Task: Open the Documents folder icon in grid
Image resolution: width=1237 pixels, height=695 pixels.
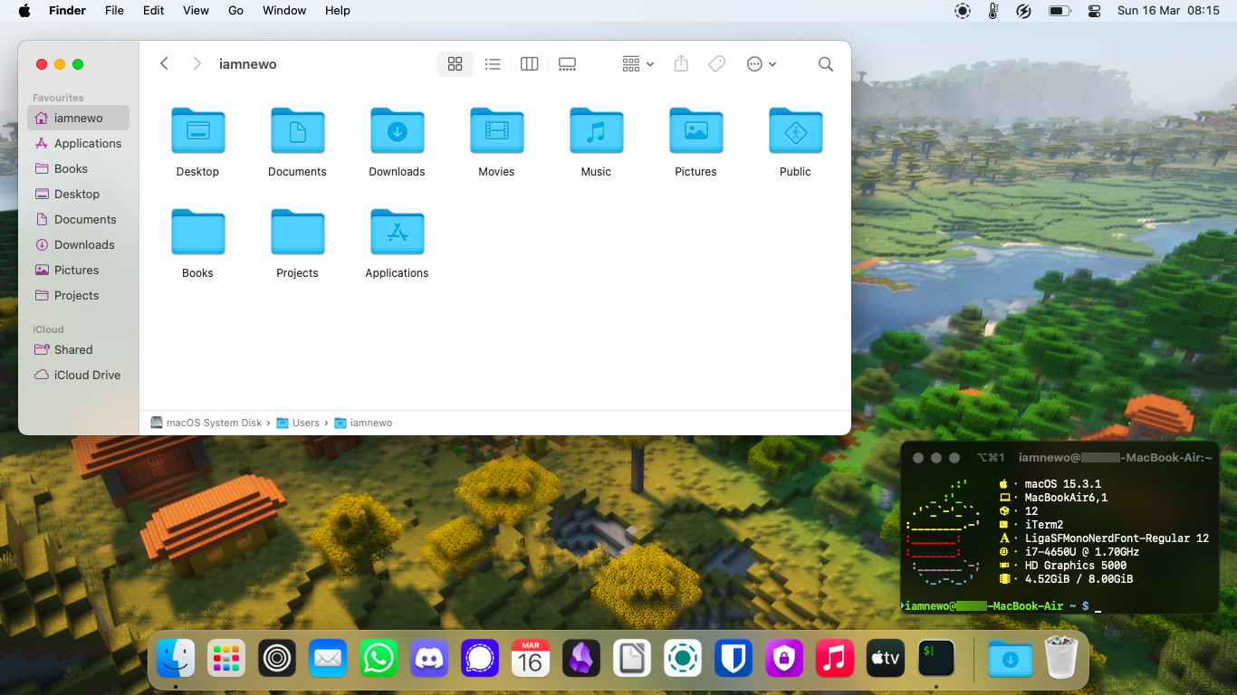Action: tap(297, 131)
